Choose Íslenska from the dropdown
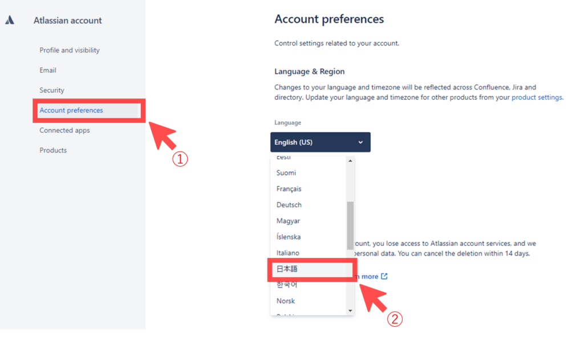This screenshot has height=337, width=584. [x=289, y=237]
